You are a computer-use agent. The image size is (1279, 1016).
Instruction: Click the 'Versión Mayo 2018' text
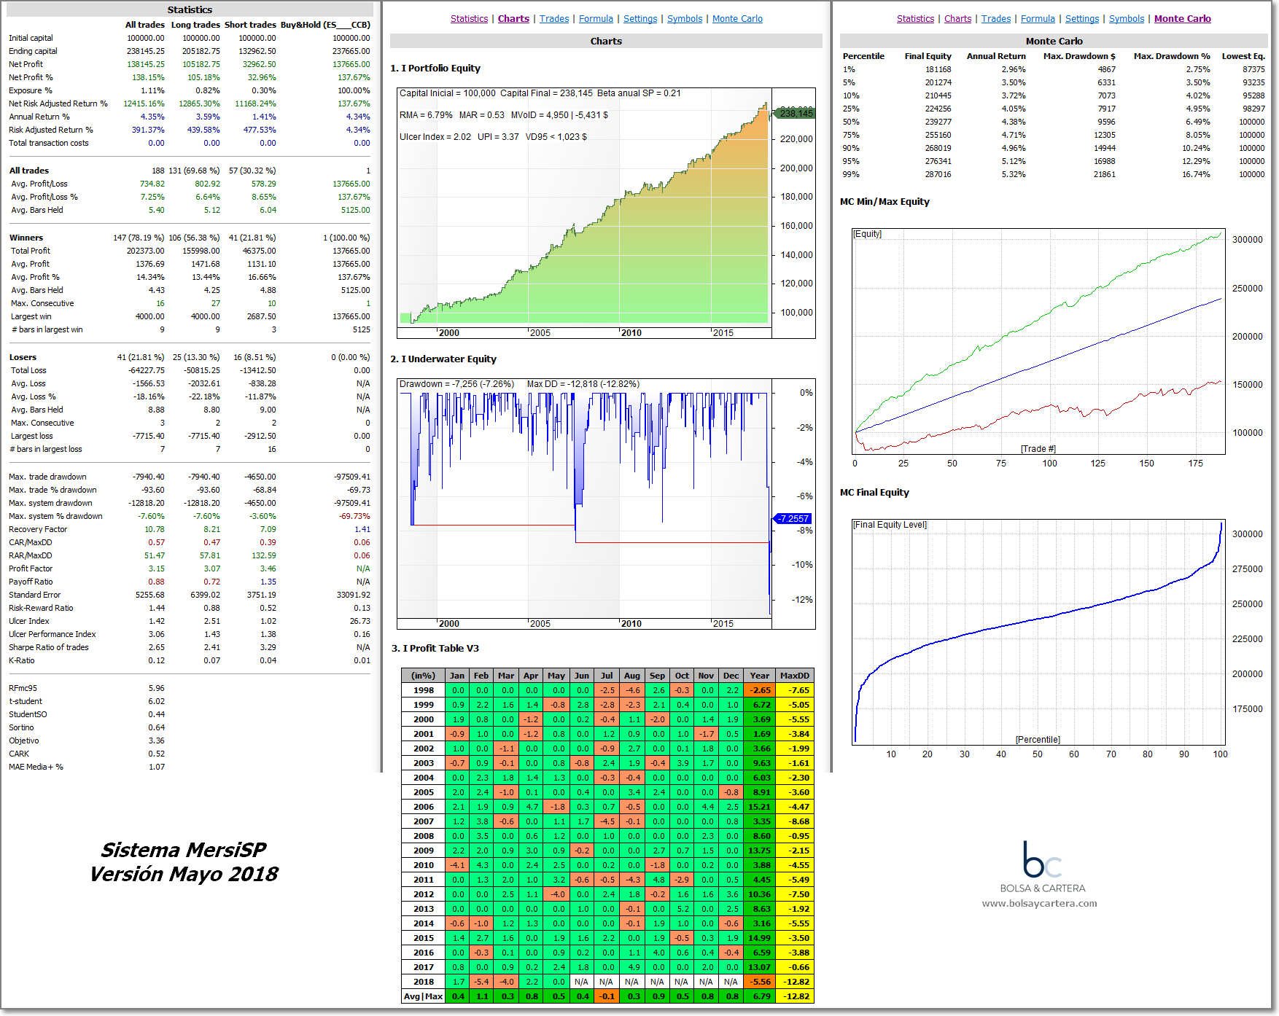(184, 874)
